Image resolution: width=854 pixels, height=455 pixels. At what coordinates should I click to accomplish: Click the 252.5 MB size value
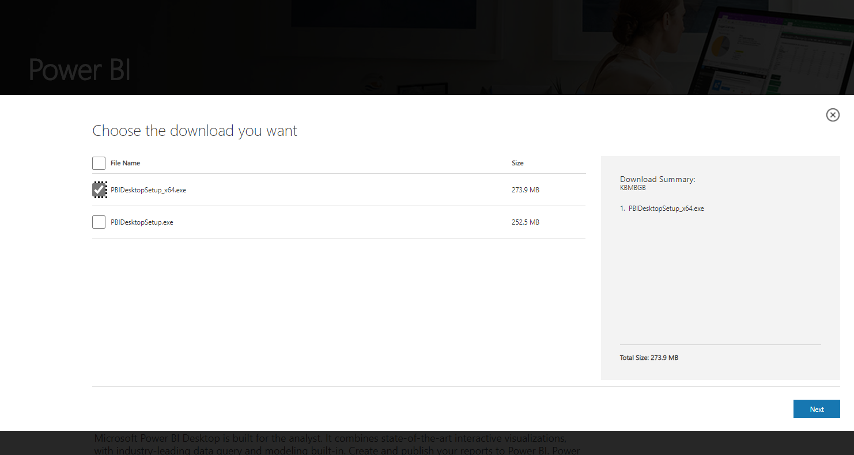[526, 222]
